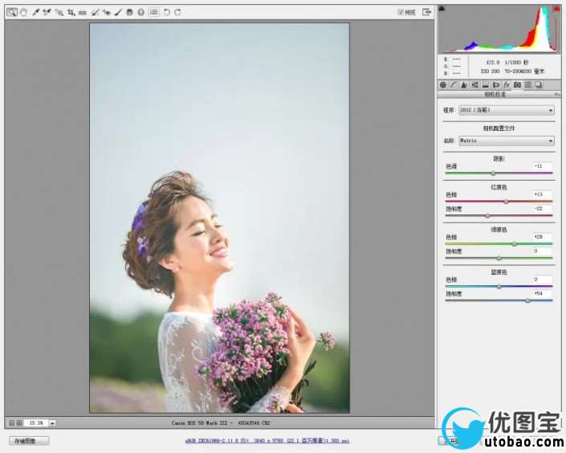The width and height of the screenshot is (566, 453).
Task: Switch to the Effects fx panel tab
Action: pyautogui.click(x=507, y=84)
